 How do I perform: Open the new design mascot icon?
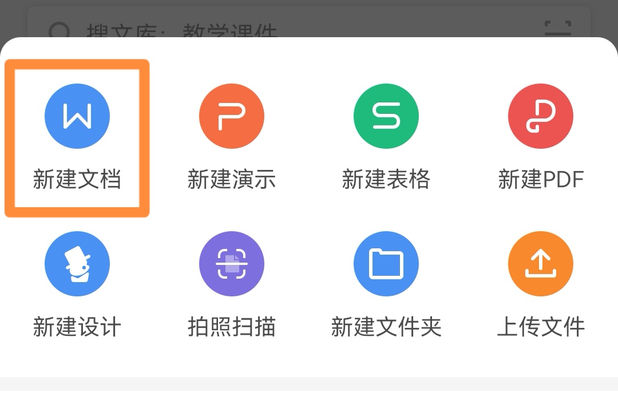(x=77, y=264)
